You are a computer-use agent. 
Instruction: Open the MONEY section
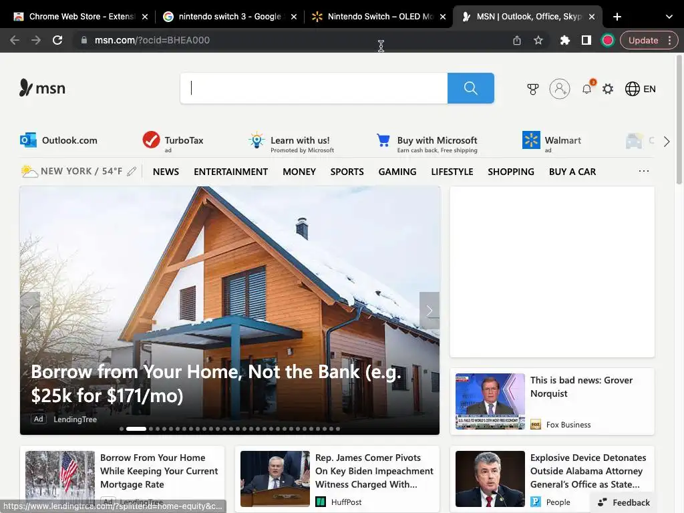[x=299, y=172]
